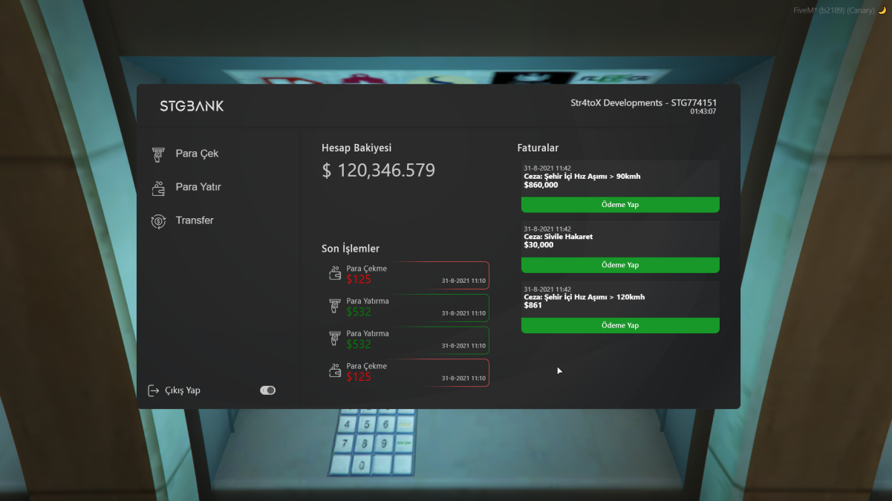Select the bottom Para Çekme transaction row
This screenshot has height=501, width=892.
408,373
